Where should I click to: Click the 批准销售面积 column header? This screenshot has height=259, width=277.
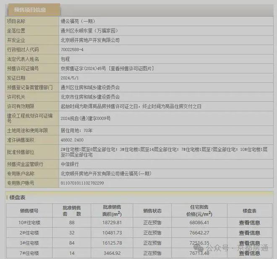(x=112, y=211)
